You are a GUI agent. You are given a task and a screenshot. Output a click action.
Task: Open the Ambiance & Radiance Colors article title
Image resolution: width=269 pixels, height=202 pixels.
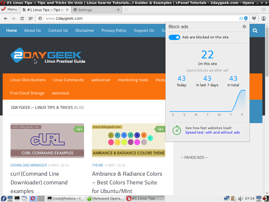127,183
